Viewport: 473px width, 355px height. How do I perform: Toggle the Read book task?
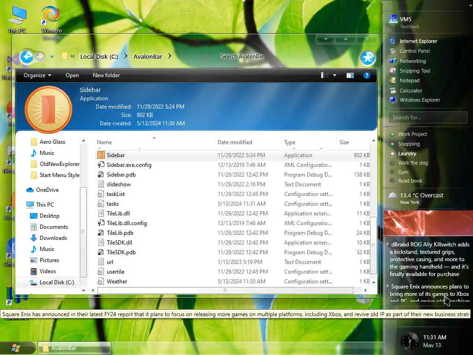[406, 181]
